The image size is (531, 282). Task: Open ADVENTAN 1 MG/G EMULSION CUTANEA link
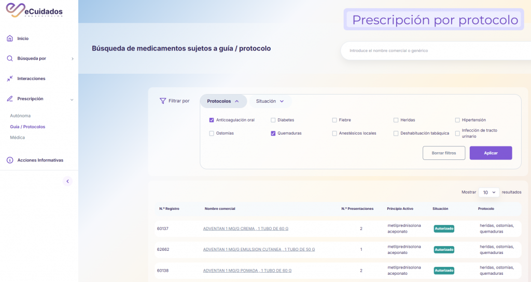point(259,249)
